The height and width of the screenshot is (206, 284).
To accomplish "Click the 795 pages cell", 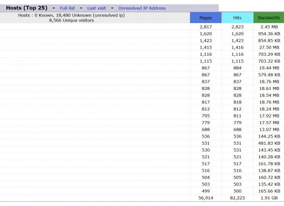I will click(206, 116).
